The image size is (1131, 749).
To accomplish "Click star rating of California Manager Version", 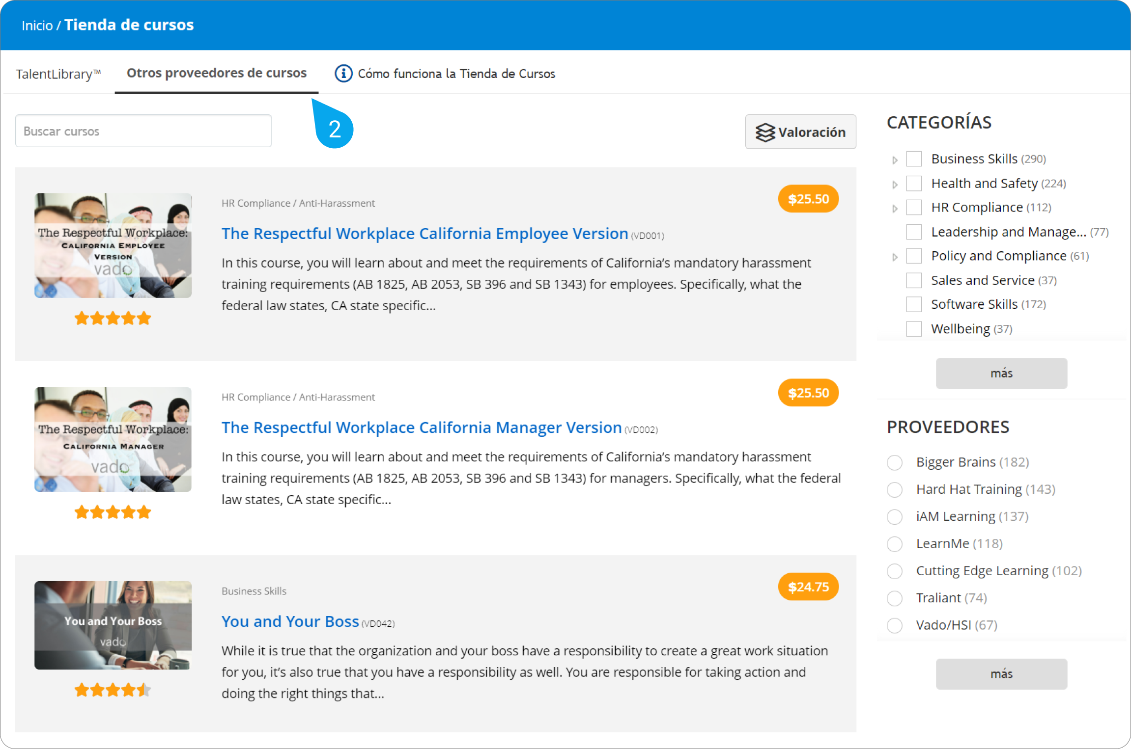I will (x=113, y=512).
